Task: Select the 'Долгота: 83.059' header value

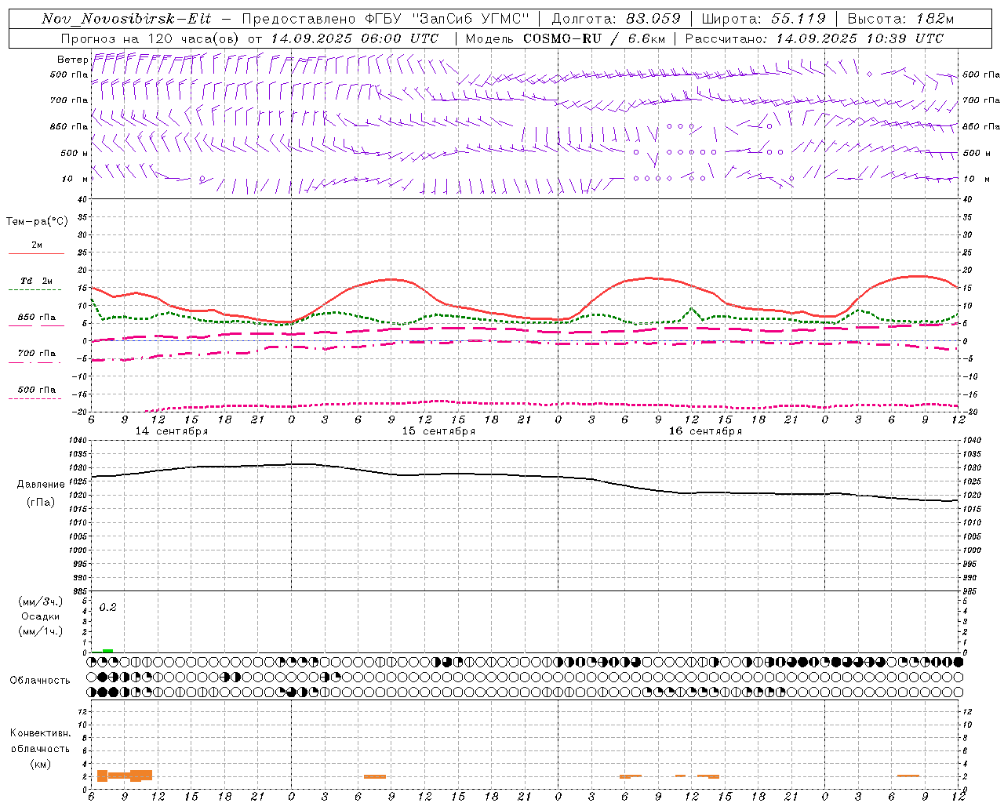Action: [x=616, y=20]
